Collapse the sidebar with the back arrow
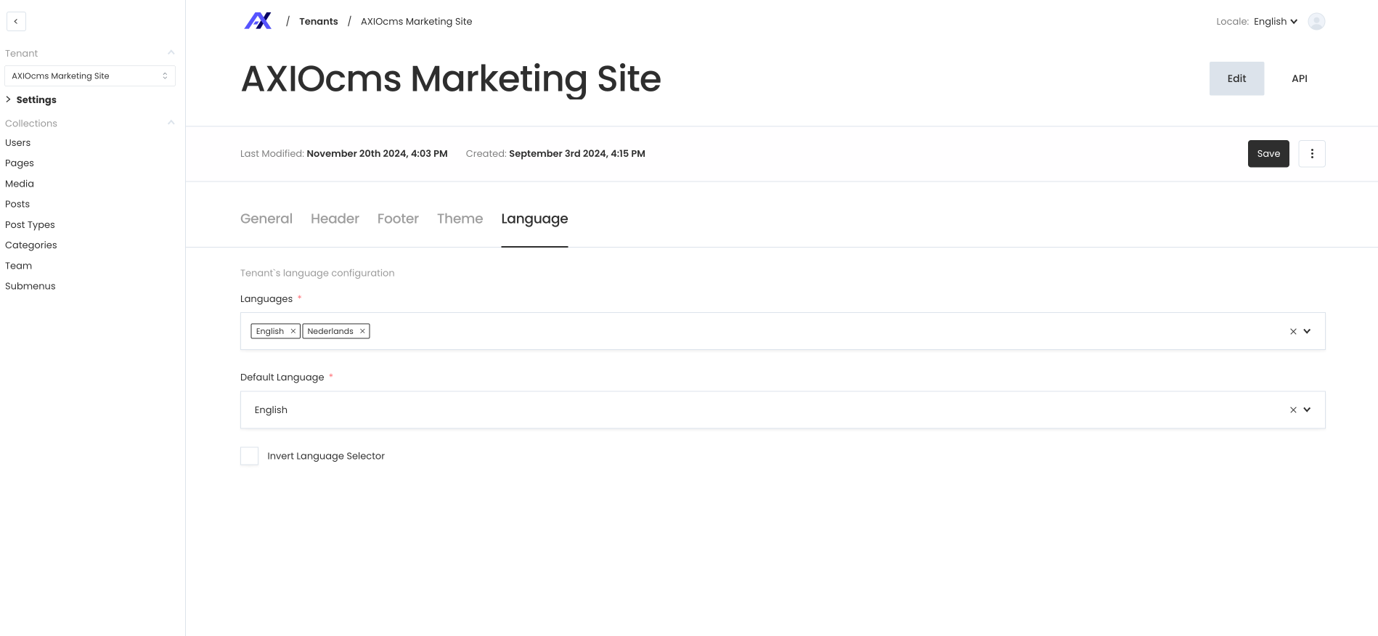The image size is (1378, 636). pyautogui.click(x=16, y=22)
